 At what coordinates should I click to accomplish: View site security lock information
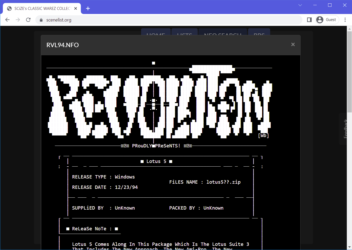pos(41,20)
